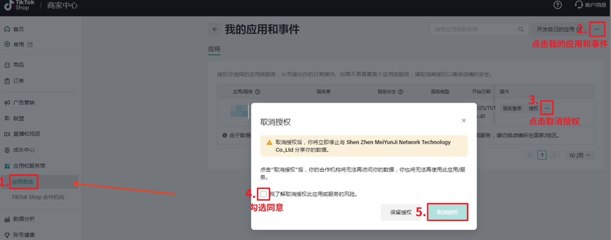Open 常用 sidebar item
The width and height of the screenshot is (611, 240).
point(18,44)
